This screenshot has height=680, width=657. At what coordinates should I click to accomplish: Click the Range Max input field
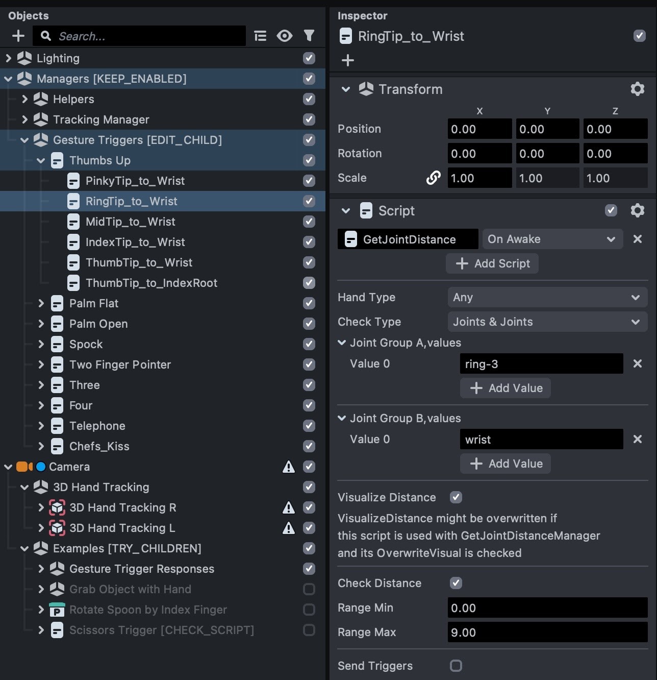coord(547,633)
